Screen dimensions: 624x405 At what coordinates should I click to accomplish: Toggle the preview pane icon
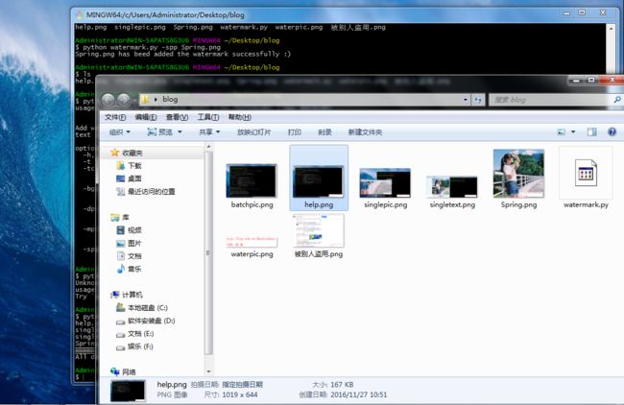pos(591,132)
